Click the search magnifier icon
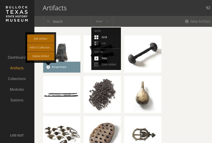The width and height of the screenshot is (212, 143). [49, 21]
